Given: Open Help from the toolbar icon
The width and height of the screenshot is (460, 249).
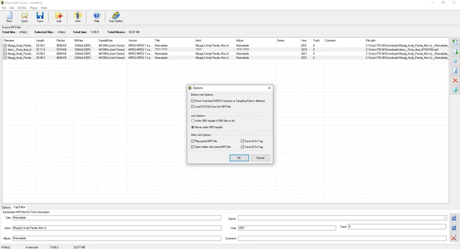Looking at the screenshot, I should click(97, 17).
